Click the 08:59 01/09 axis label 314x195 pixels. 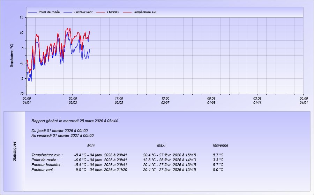point(211,100)
